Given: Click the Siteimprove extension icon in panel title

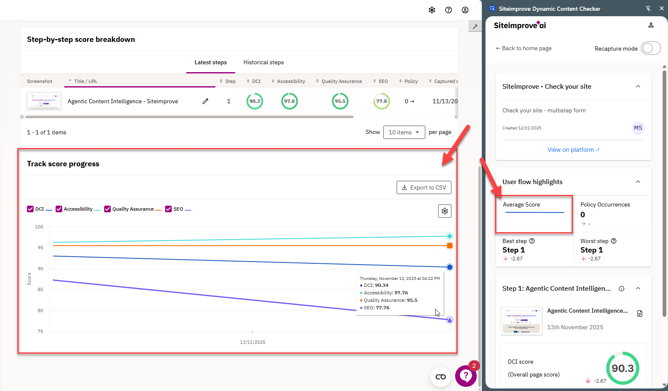Looking at the screenshot, I should (492, 8).
